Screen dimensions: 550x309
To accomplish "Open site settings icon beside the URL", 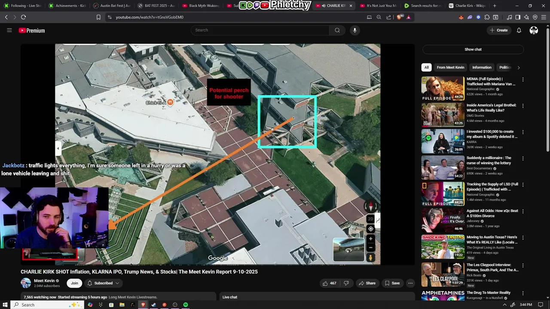I will tap(110, 17).
